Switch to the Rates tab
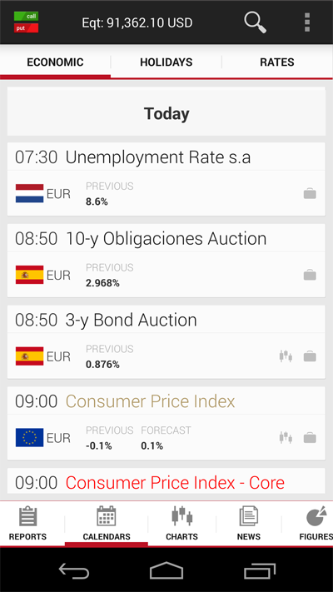The height and width of the screenshot is (592, 333). [277, 62]
